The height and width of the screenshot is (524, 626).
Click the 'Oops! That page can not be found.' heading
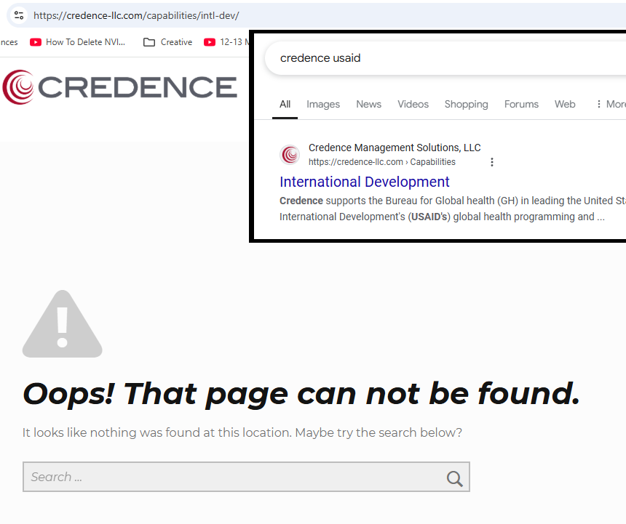coord(301,395)
